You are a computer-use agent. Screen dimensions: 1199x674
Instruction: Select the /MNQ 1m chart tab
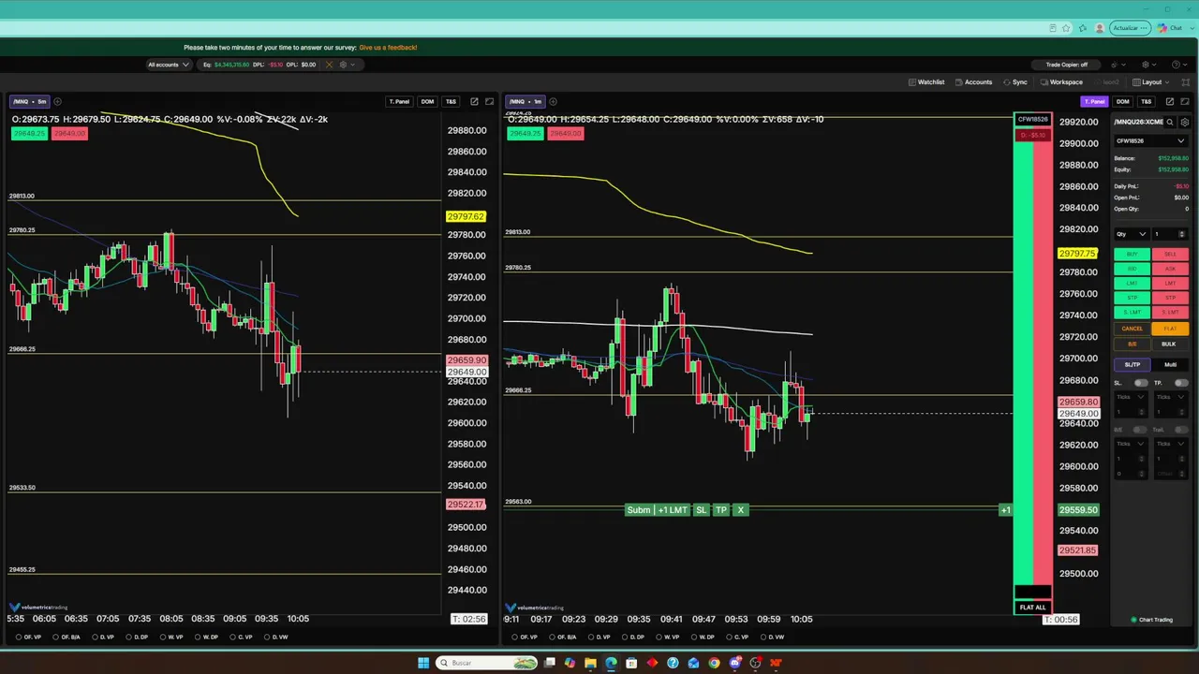click(x=526, y=101)
